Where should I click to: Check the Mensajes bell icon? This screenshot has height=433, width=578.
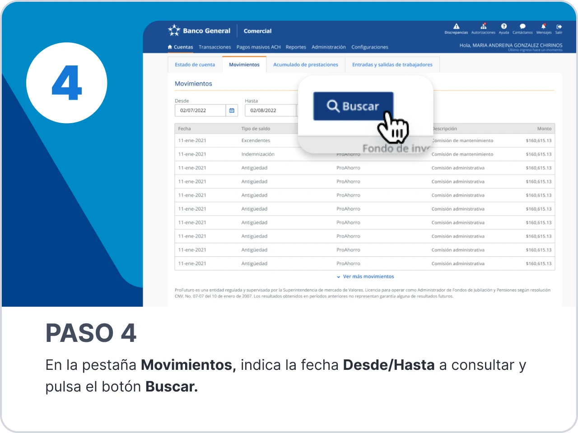tap(544, 27)
